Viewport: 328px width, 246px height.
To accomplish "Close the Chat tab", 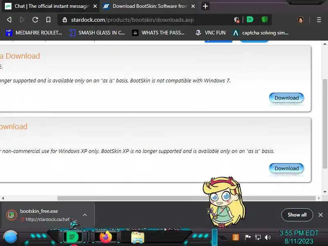I will click(x=95, y=6).
